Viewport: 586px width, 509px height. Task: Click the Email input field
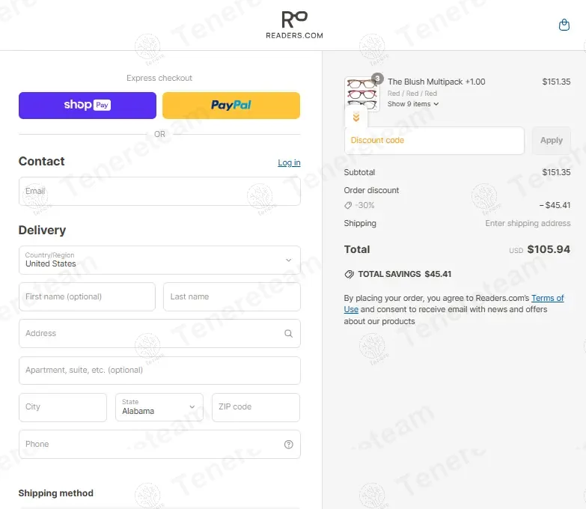(x=159, y=192)
